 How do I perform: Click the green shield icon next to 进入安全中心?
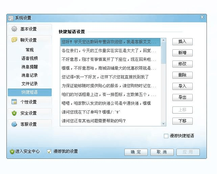pyautogui.click(x=12, y=152)
